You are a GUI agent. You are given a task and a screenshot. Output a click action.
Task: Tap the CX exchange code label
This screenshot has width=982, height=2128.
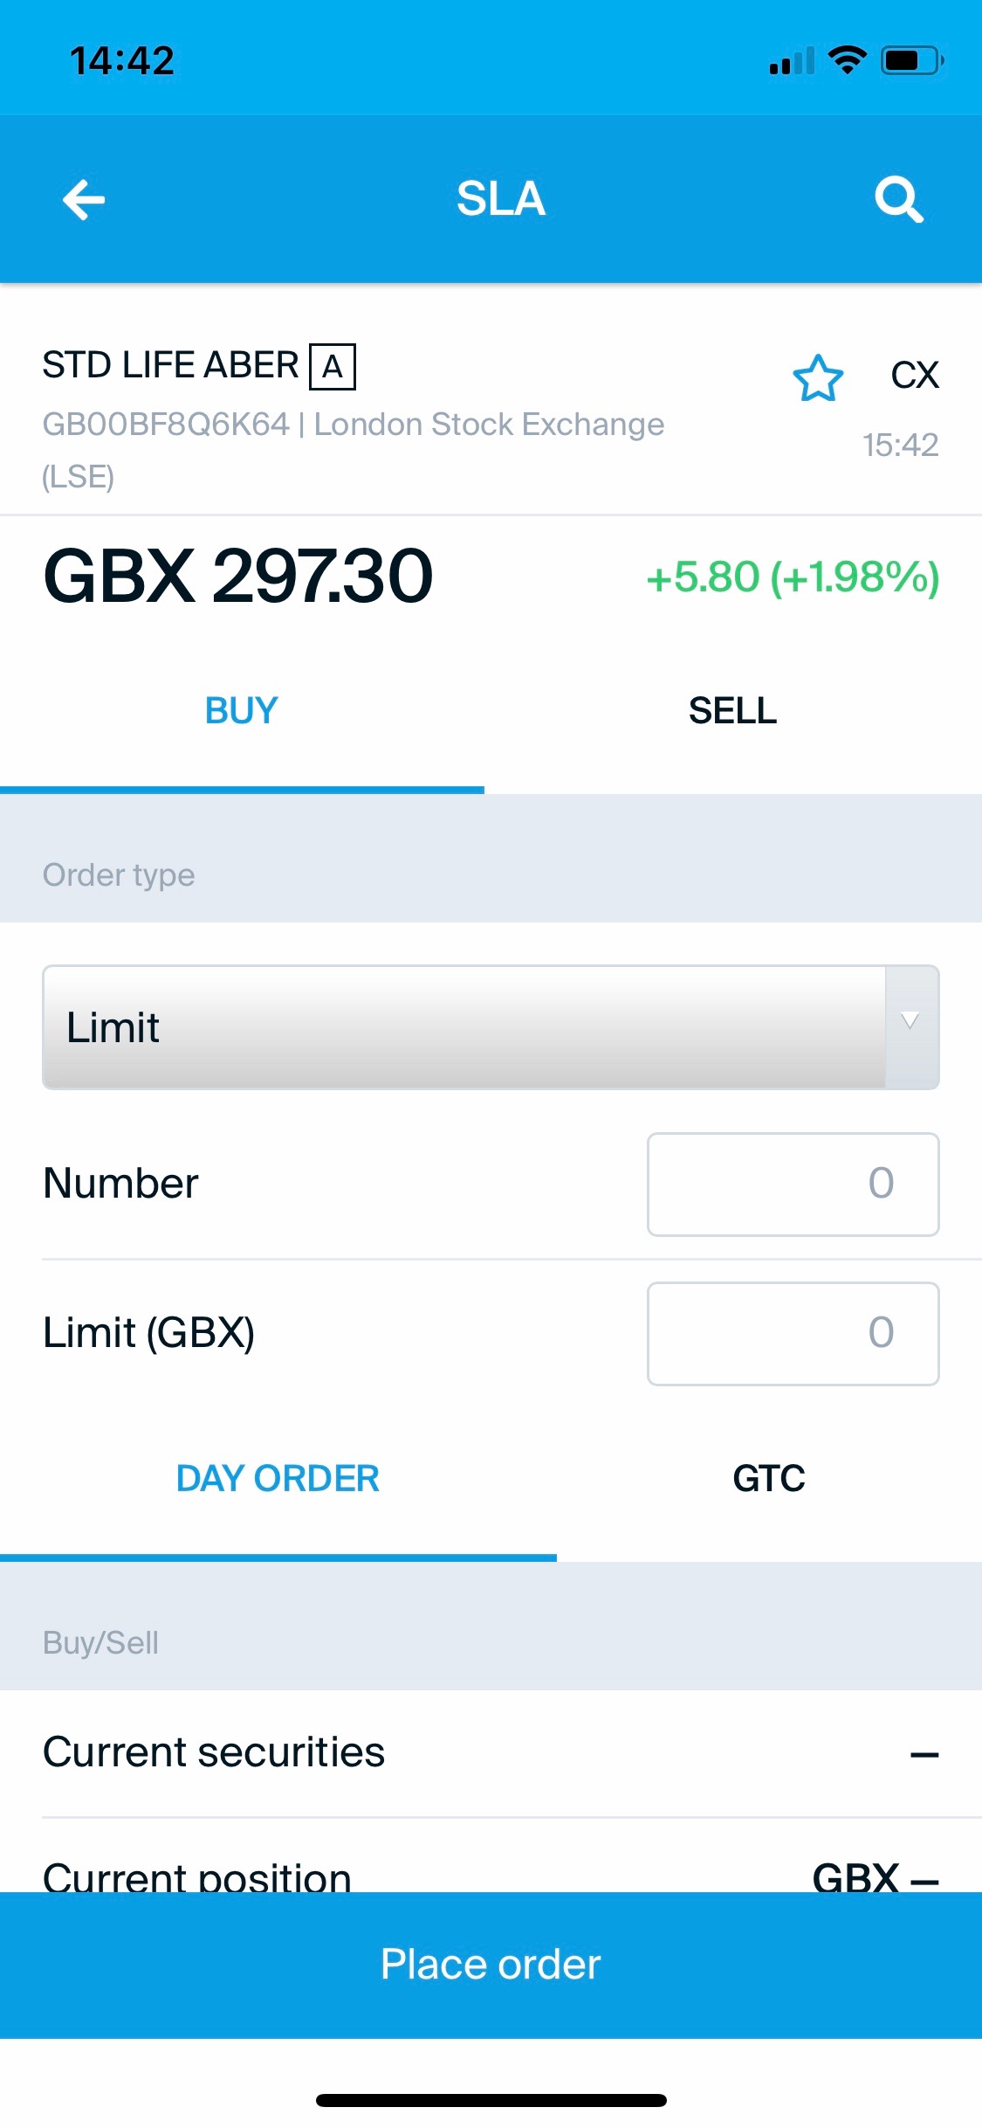click(x=915, y=376)
